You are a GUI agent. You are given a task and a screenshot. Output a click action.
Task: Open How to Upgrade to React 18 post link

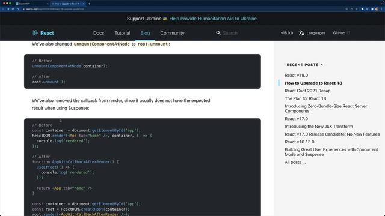pyautogui.click(x=313, y=83)
